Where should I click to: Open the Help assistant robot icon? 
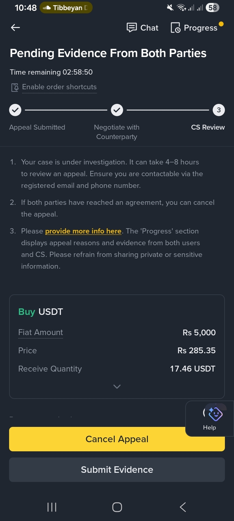(215, 414)
